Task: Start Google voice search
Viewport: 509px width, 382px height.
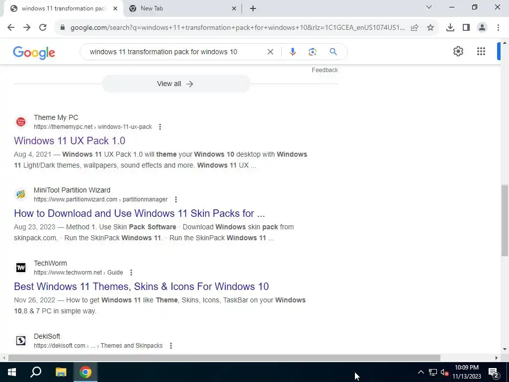Action: click(292, 52)
